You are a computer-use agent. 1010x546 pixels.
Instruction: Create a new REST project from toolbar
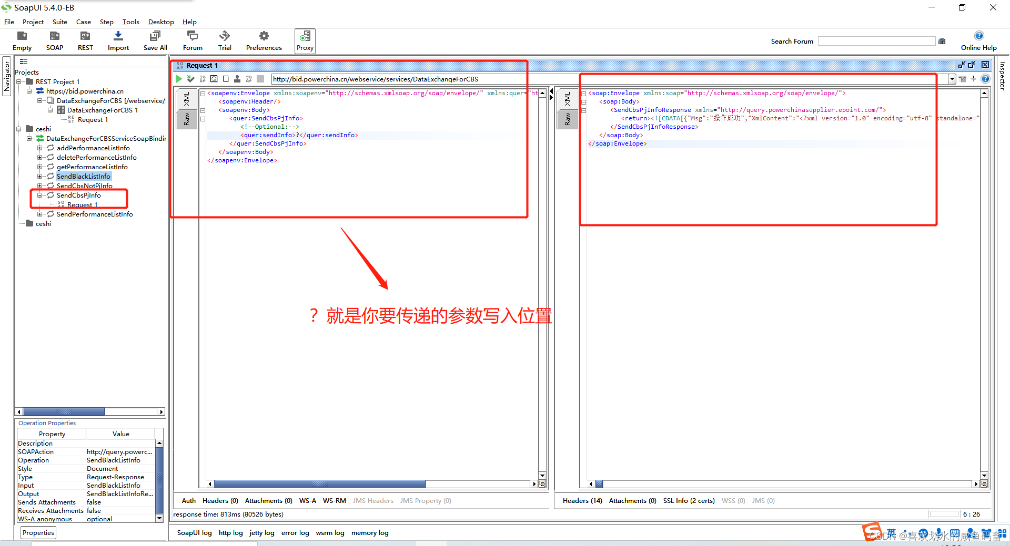[x=85, y=40]
